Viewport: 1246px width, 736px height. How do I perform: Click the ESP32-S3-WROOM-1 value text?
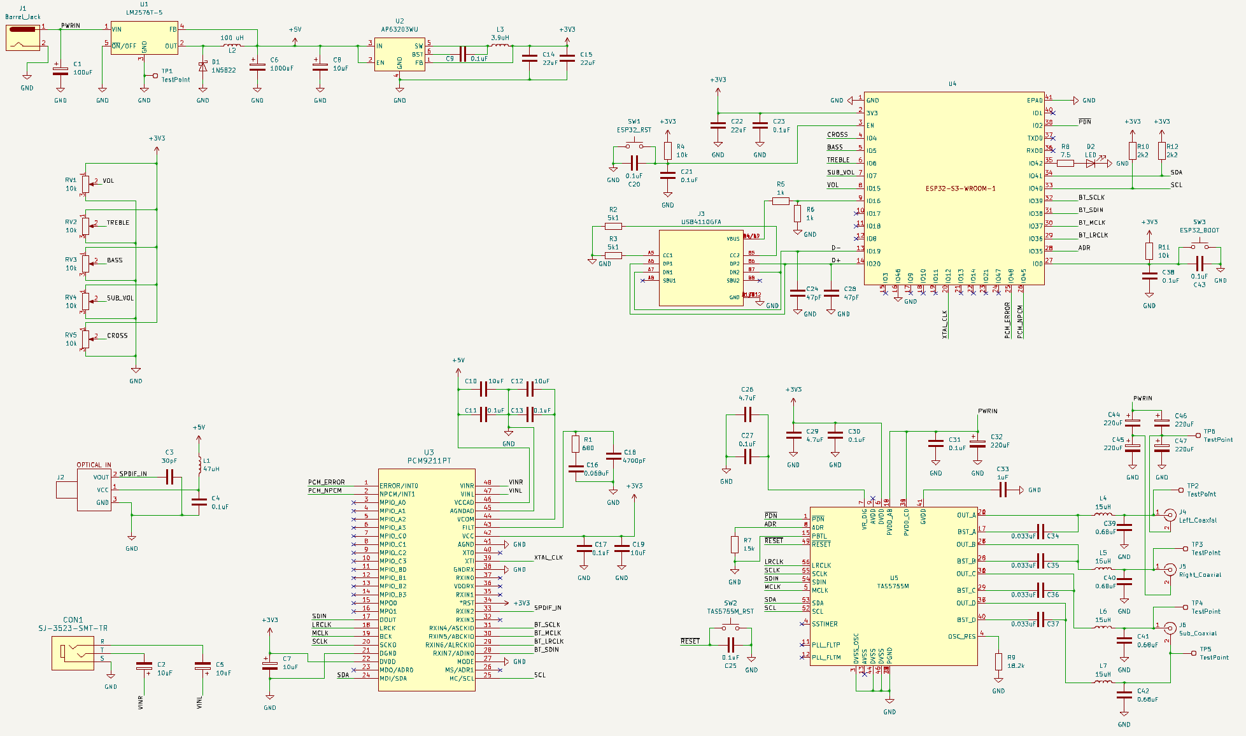[960, 188]
